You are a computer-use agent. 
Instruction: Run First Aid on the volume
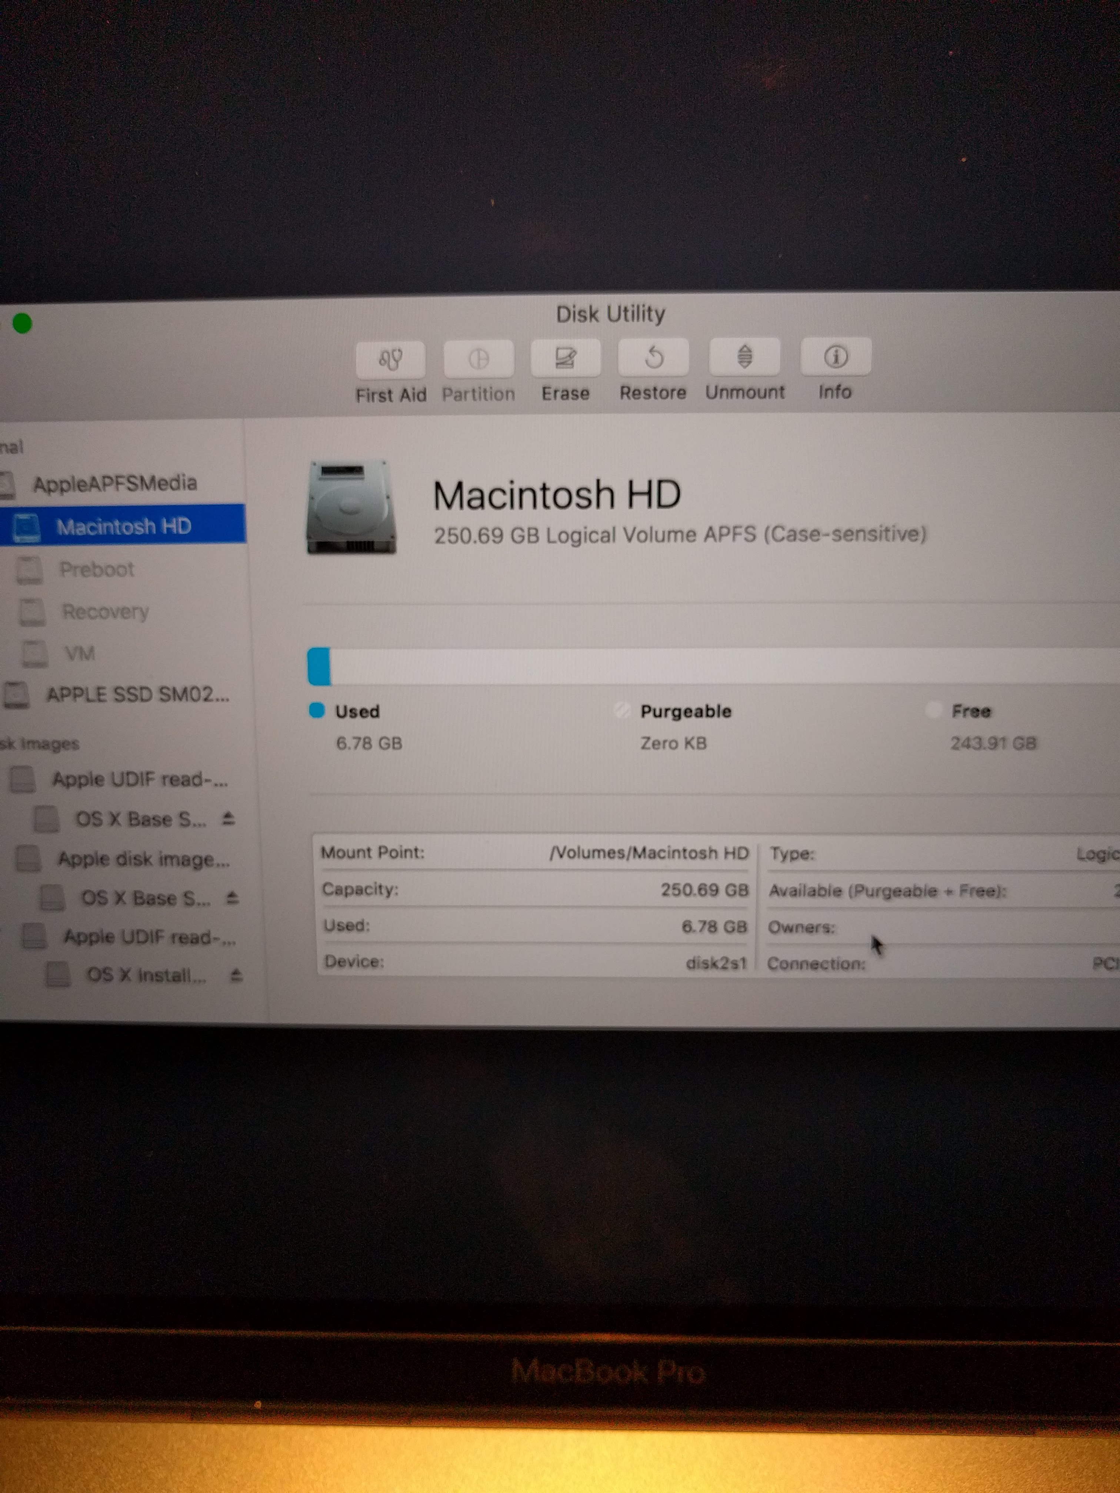[391, 360]
